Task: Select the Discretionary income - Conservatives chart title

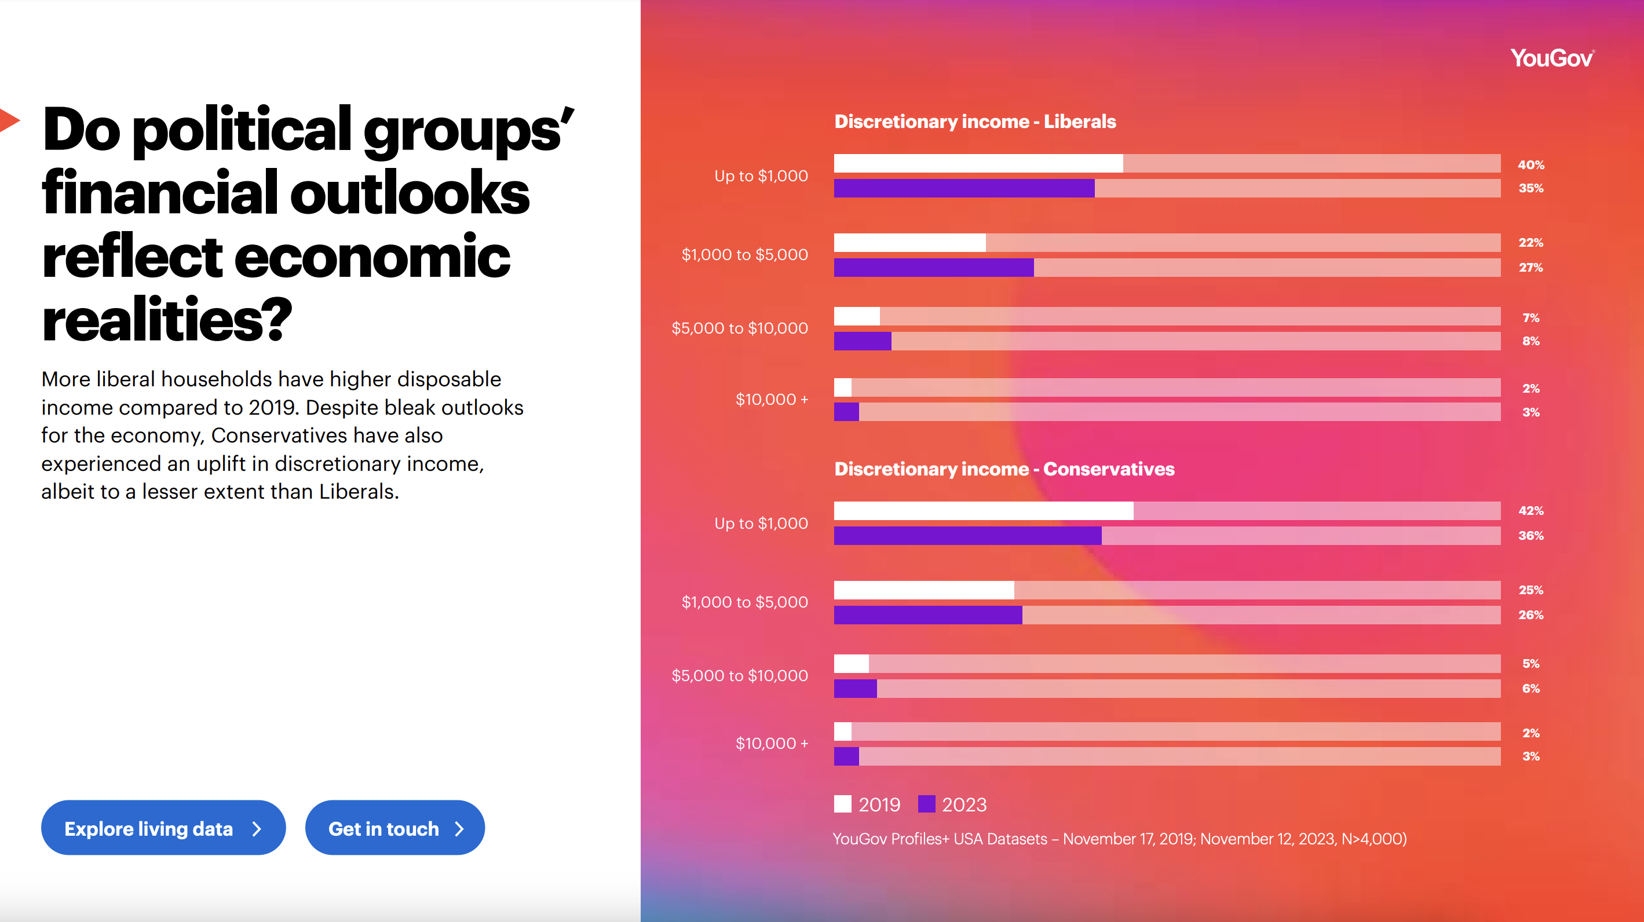Action: [1003, 469]
